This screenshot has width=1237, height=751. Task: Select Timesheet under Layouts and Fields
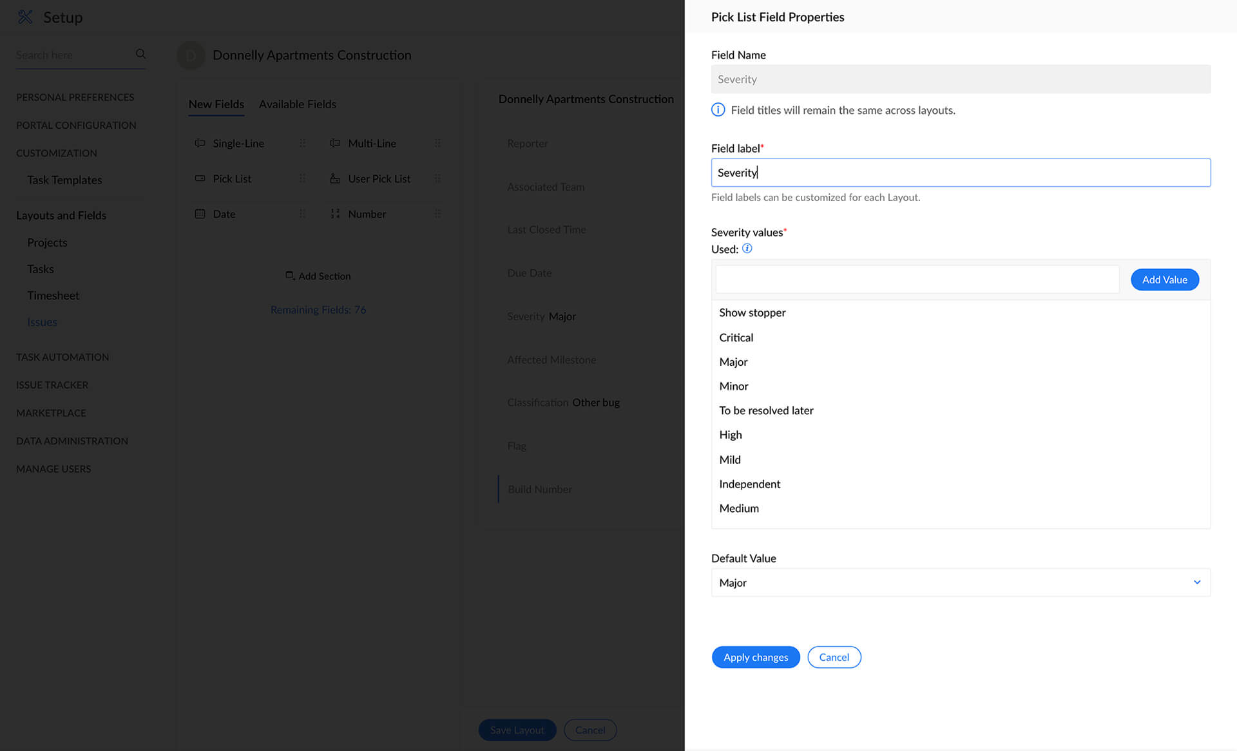point(53,295)
